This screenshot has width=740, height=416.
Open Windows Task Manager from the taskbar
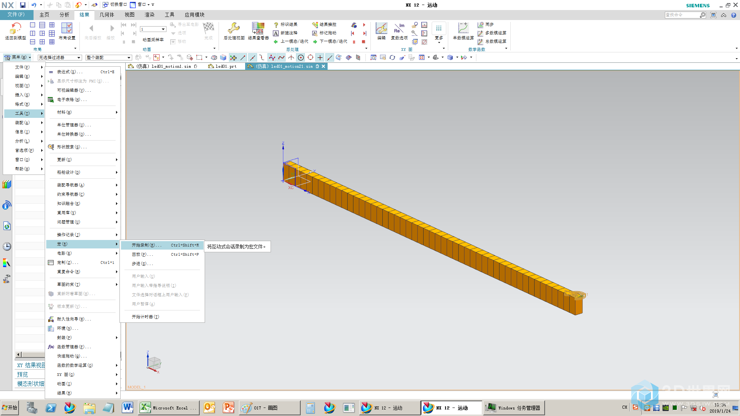coord(514,408)
